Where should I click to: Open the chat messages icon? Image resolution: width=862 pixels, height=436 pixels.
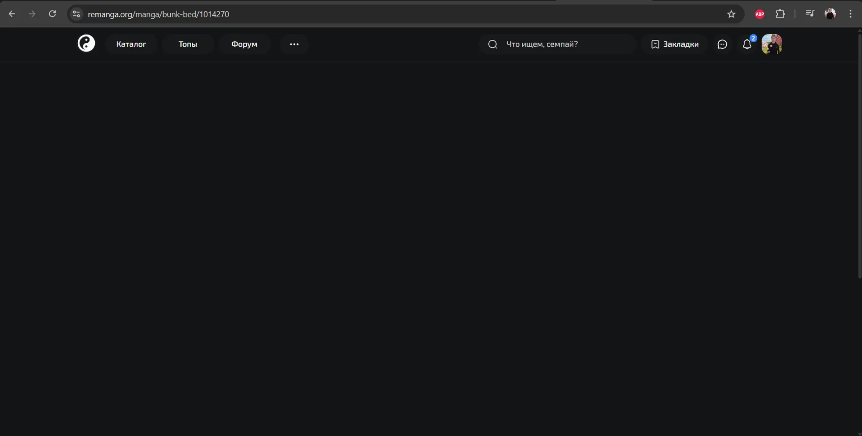tap(722, 44)
